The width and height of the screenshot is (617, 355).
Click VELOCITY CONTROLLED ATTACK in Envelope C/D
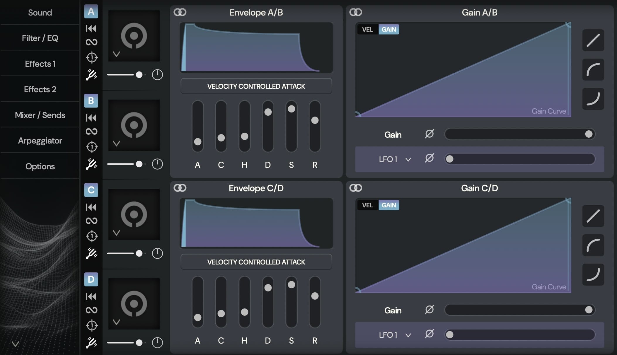coord(256,262)
